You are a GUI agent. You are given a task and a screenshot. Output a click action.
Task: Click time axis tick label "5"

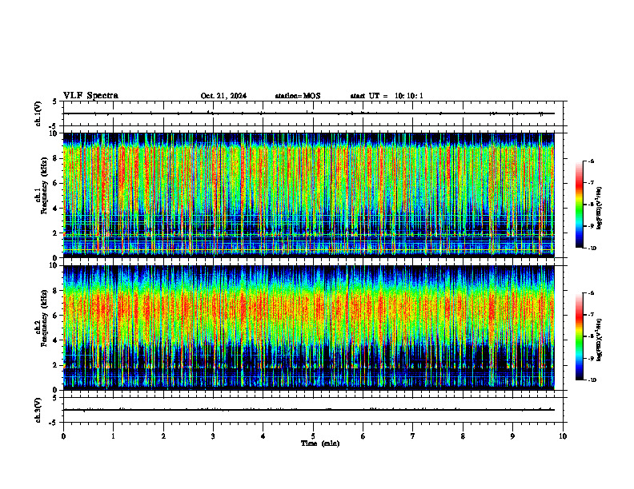pos(313,436)
